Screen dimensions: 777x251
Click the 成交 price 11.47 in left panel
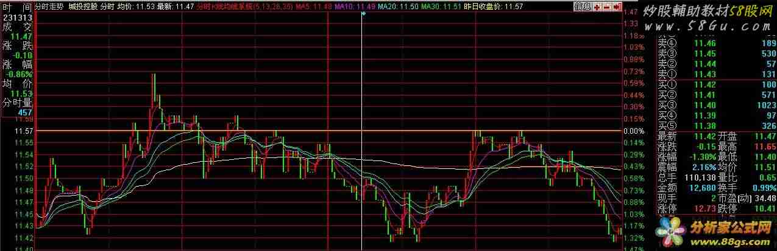click(x=23, y=36)
